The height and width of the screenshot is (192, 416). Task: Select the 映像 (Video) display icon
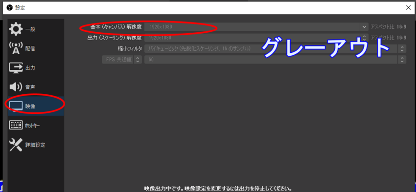pos(16,106)
